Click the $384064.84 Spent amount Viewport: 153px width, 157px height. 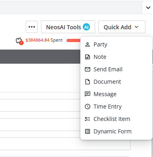coord(44,40)
